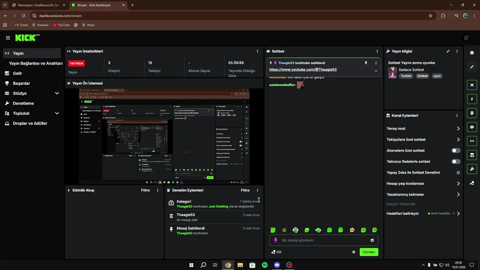Image resolution: width=480 pixels, height=270 pixels.
Task: Open Denetim Eylemleri three-dot menu
Action: (257, 190)
